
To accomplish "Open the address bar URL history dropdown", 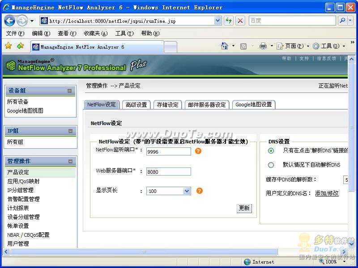I will click(x=218, y=21).
